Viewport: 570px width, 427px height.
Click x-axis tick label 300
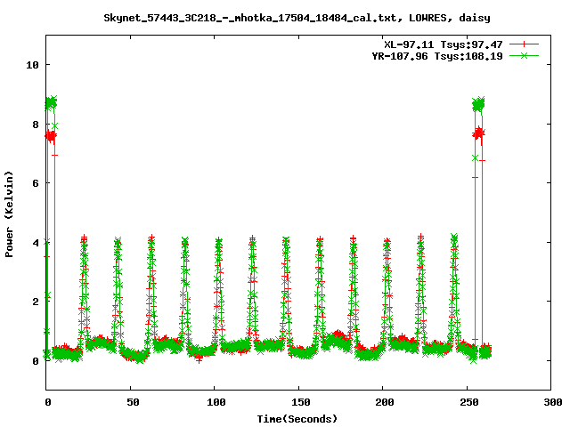[553, 402]
